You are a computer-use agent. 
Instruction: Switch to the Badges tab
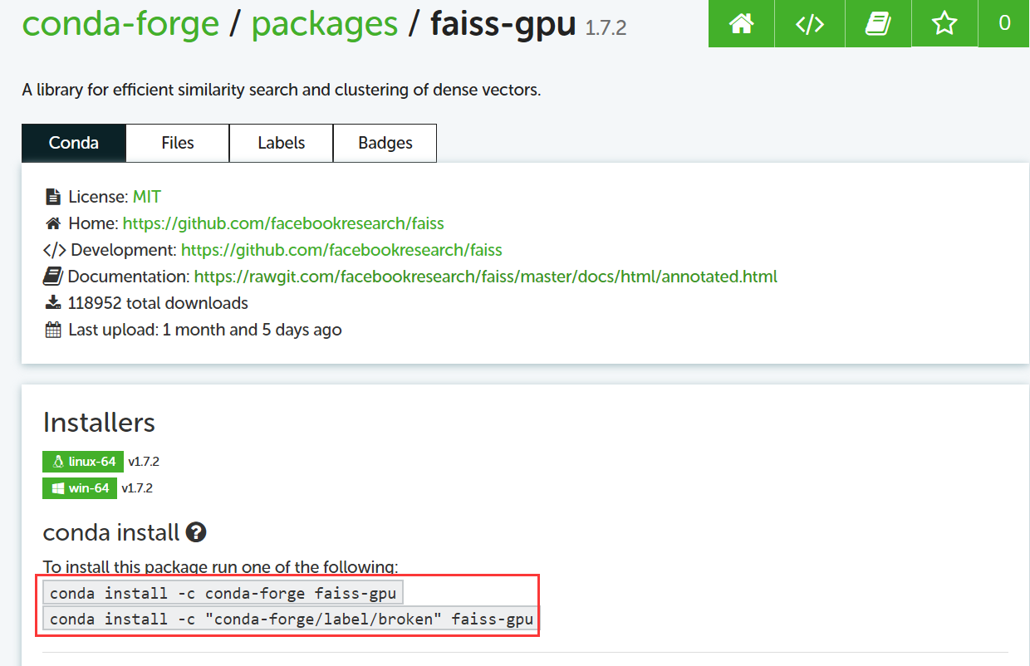(385, 143)
